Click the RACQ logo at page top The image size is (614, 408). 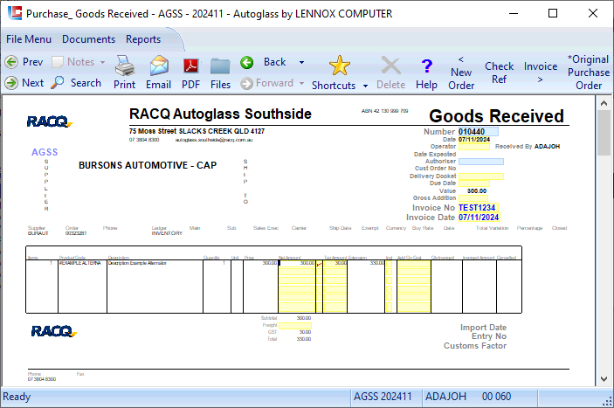coord(49,121)
